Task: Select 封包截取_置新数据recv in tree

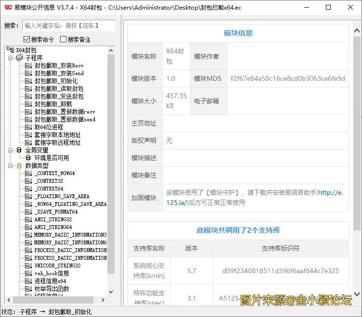Action: coord(65,112)
